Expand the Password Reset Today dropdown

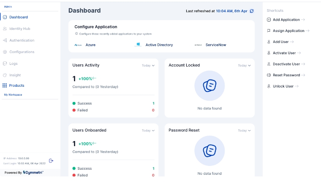tap(244, 131)
